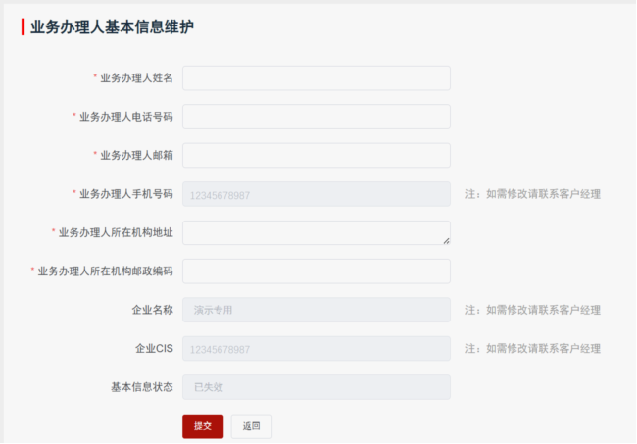This screenshot has width=637, height=444.
Task: Click the 业务办理人基本信息维护 page heading
Action: [x=112, y=27]
